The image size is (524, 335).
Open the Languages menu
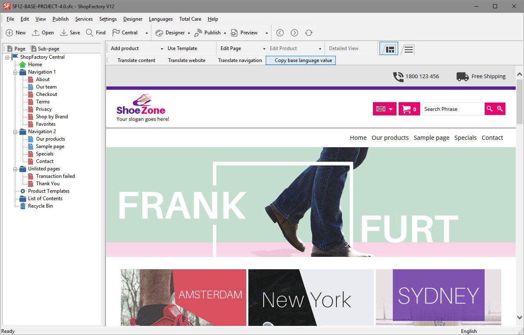coord(161,19)
